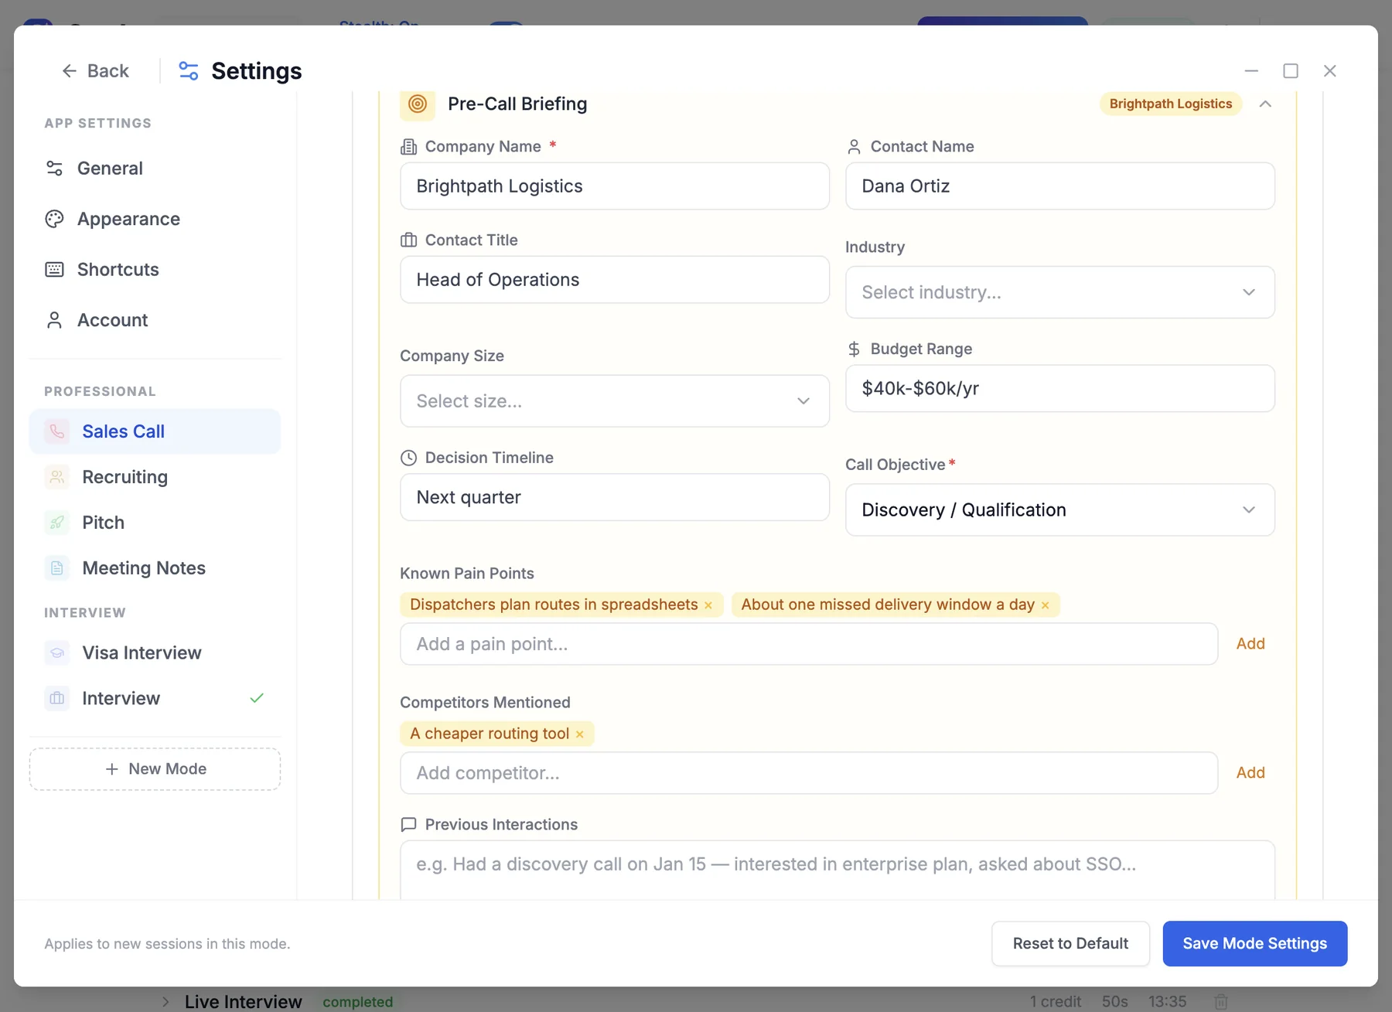
Task: Click the Recruiting people icon
Action: pyautogui.click(x=57, y=477)
